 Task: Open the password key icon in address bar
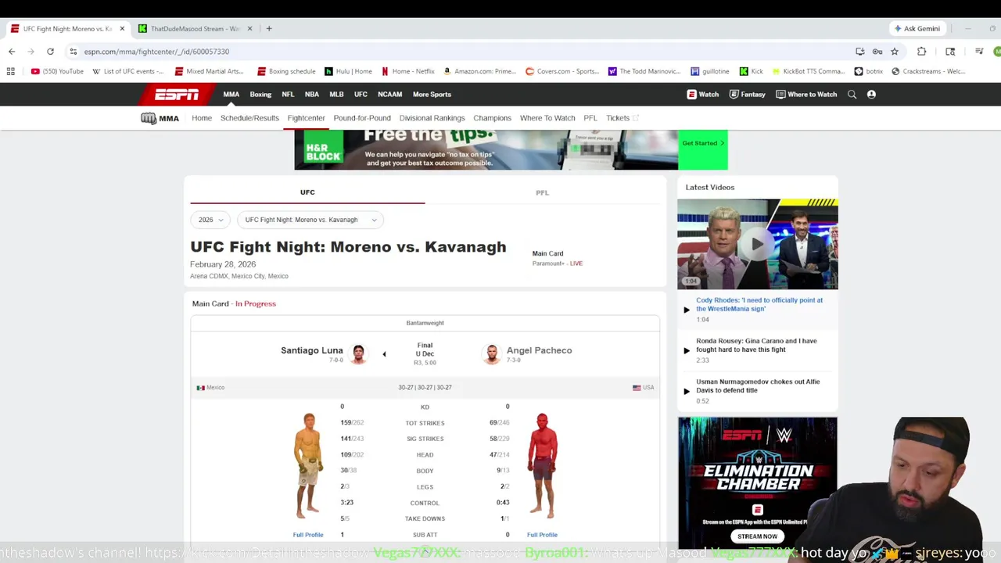[877, 52]
